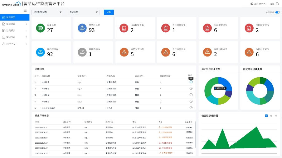This screenshot has height=158, width=282.
Task: Click the 退出 logout text link
Action: click(x=272, y=4)
